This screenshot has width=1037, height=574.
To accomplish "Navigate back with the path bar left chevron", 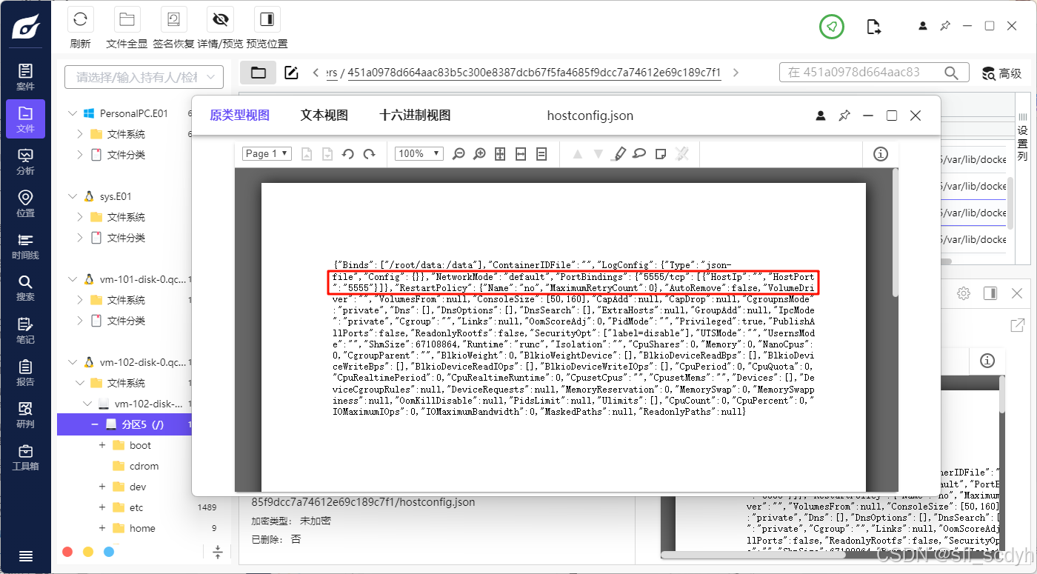I will coord(316,73).
